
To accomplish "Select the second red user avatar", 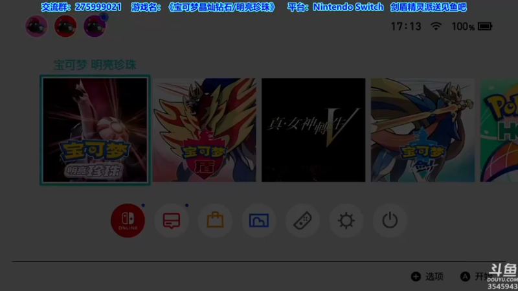I will point(65,26).
